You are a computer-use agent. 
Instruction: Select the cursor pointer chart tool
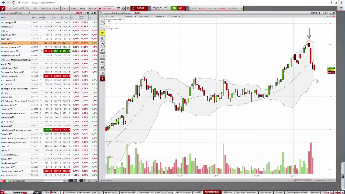(x=102, y=21)
